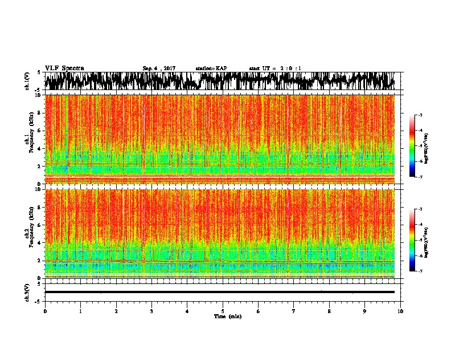Click the "7" tick on the time axis

(294, 311)
